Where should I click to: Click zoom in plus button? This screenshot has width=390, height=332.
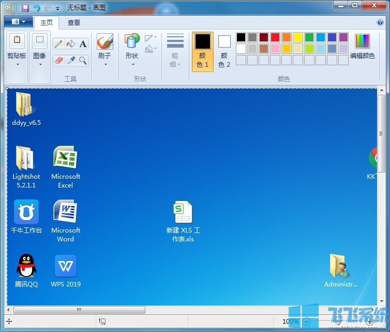click(370, 322)
